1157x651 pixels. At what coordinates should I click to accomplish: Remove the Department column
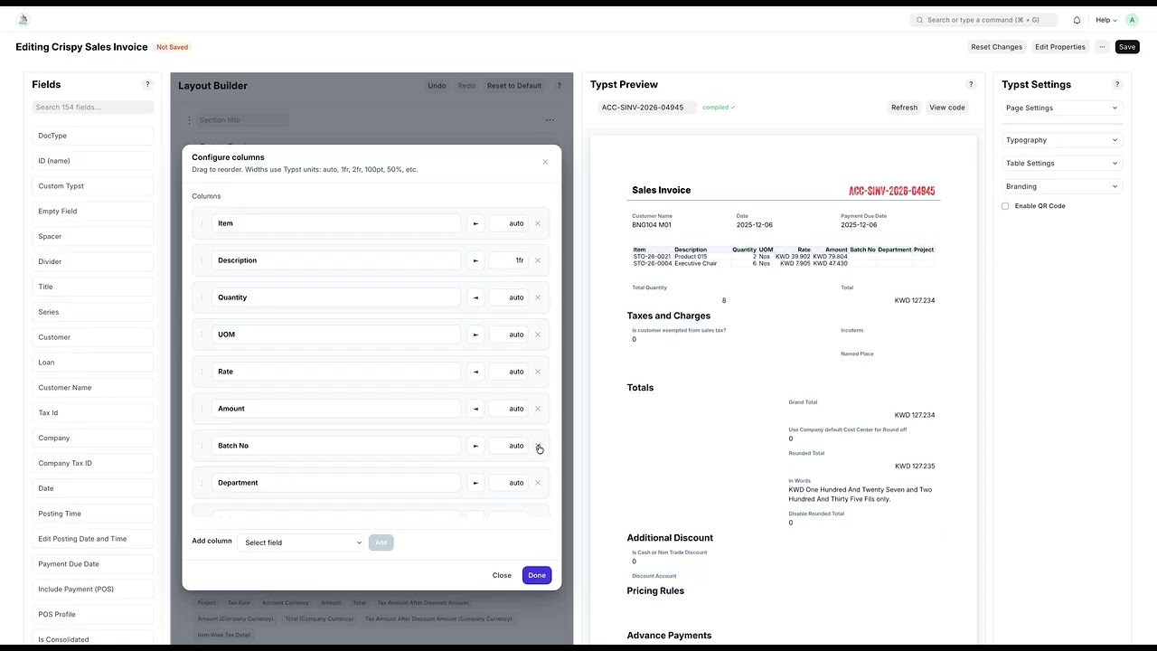pyautogui.click(x=538, y=483)
